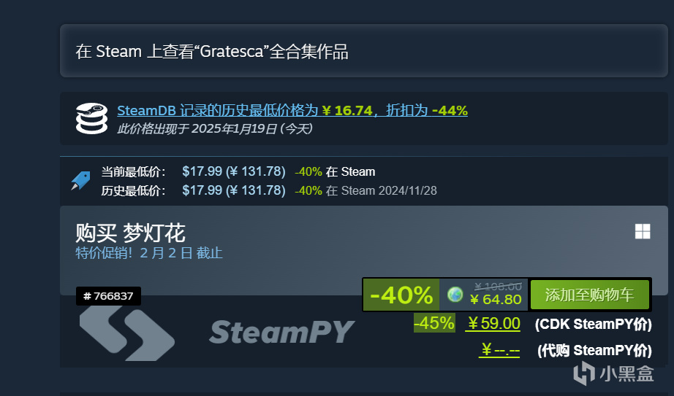Click the #766837 sub ID badge
674x396 pixels.
[x=108, y=296]
